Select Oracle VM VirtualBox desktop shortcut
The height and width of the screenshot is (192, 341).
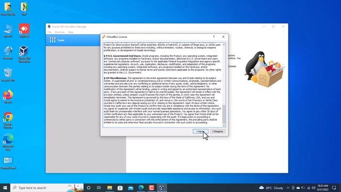[x=24, y=54]
